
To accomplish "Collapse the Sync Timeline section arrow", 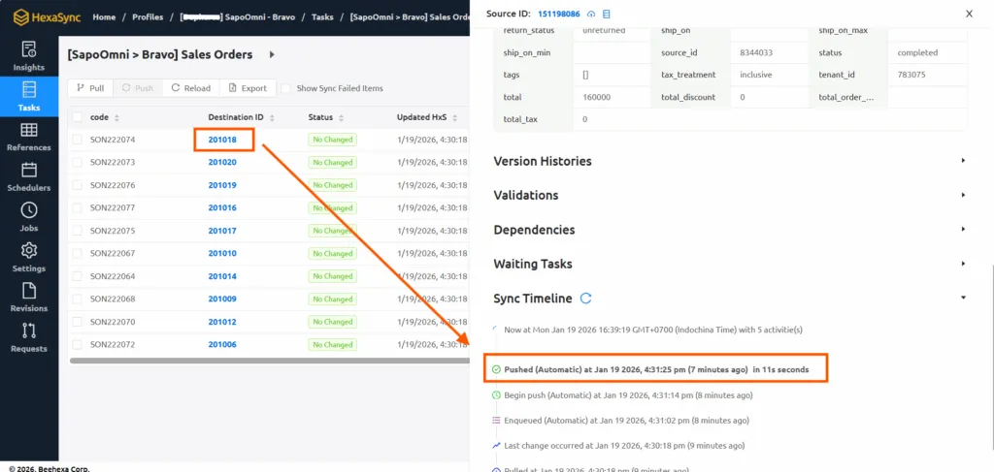I will click(963, 298).
